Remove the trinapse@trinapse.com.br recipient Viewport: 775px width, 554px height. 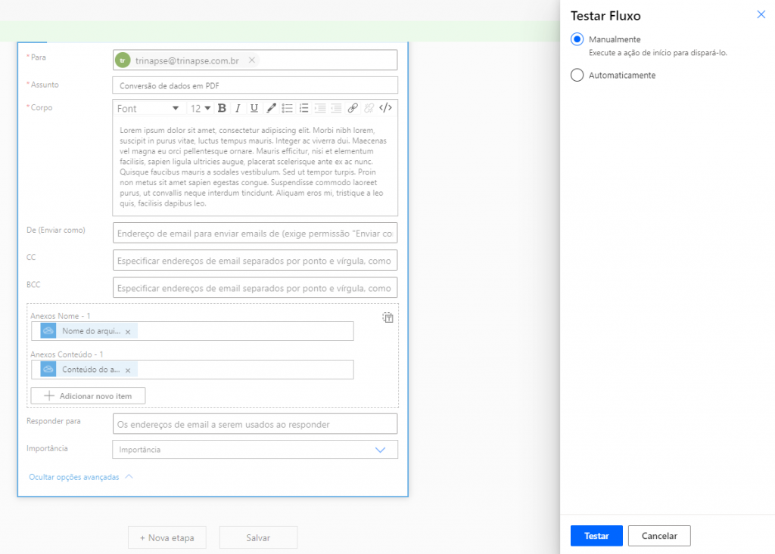(252, 60)
